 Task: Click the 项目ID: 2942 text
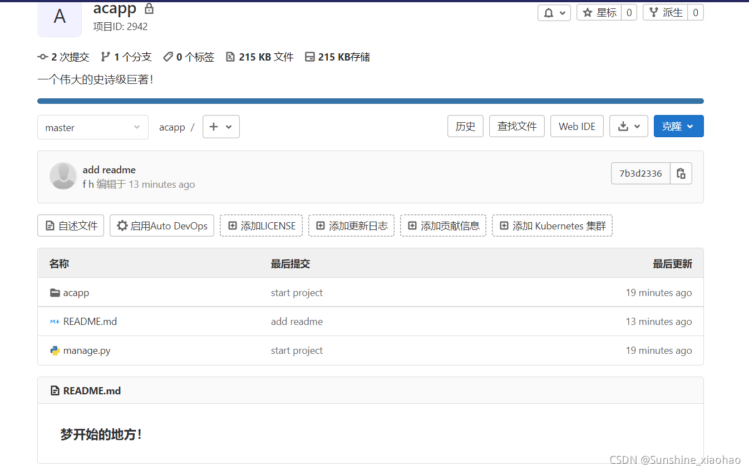120,26
